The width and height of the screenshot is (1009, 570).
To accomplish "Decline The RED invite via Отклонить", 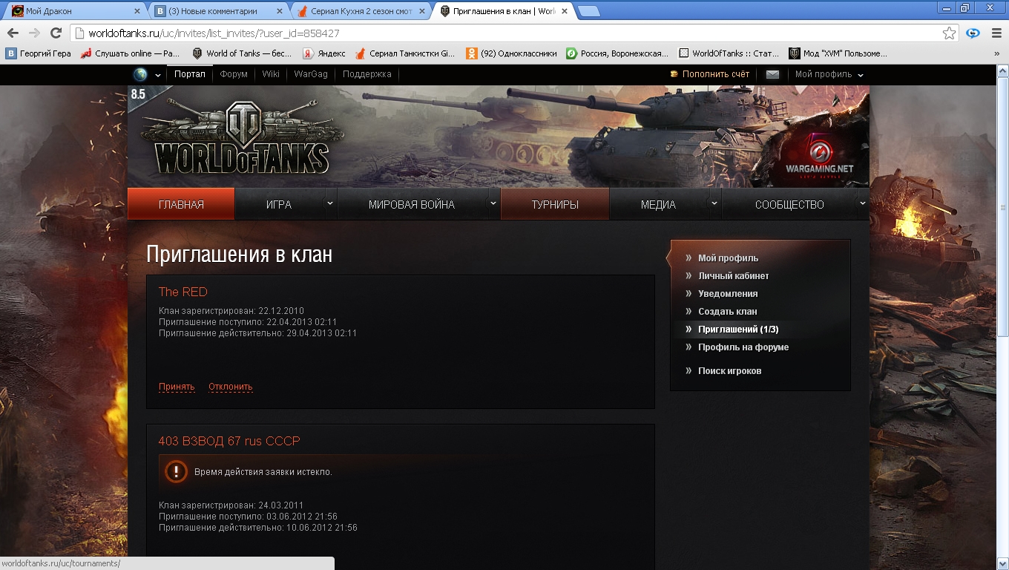I will click(231, 387).
